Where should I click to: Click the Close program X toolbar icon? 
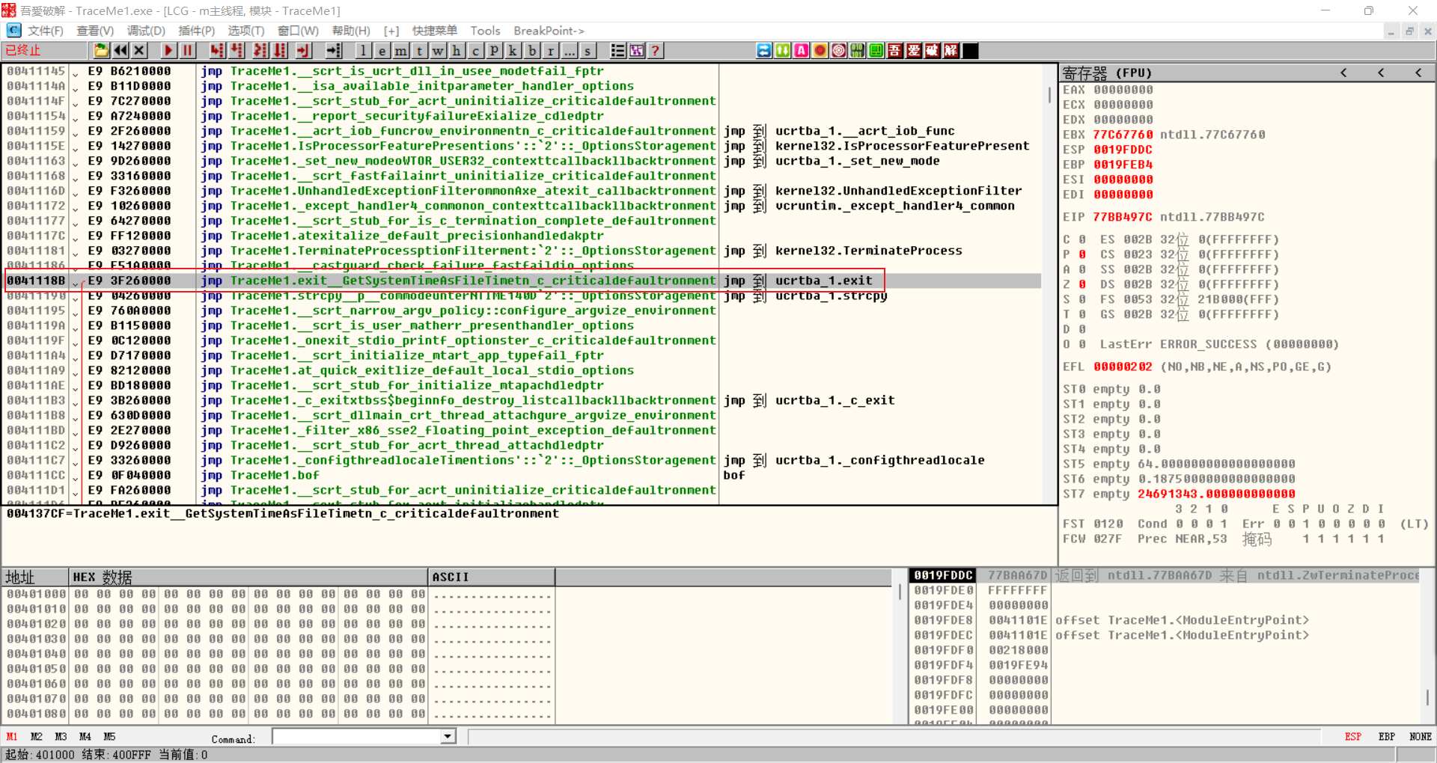(138, 51)
